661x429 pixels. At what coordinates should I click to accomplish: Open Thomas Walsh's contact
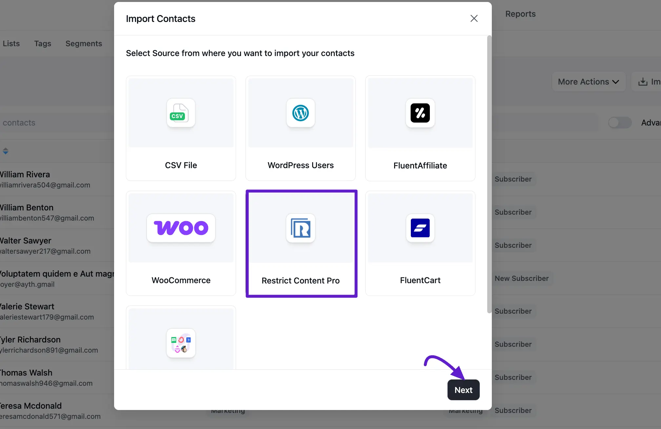pyautogui.click(x=26, y=373)
